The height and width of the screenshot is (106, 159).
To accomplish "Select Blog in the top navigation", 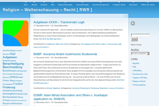I will click(53, 5).
